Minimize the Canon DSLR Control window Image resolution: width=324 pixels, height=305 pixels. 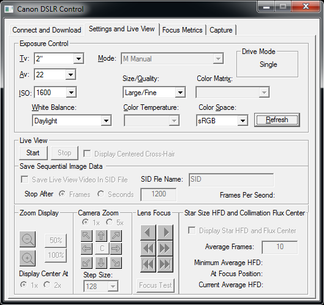click(266, 7)
